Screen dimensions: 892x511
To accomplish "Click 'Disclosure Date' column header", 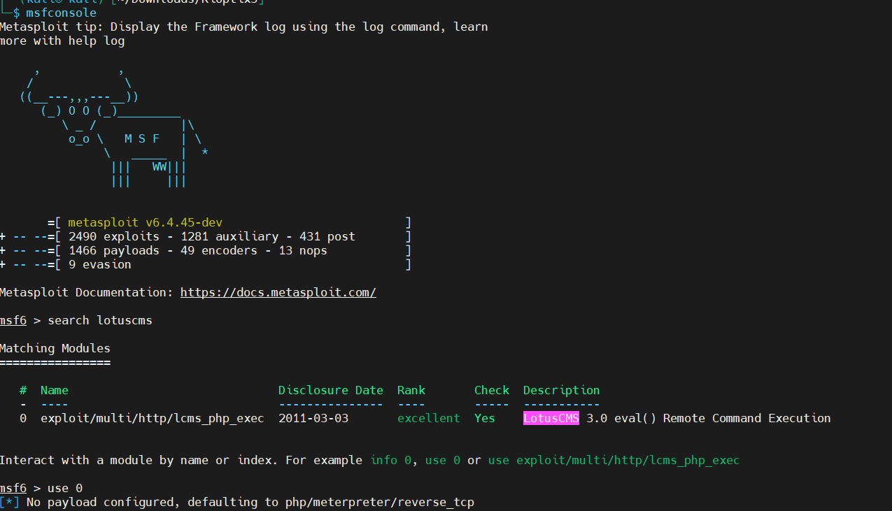I will [x=331, y=390].
